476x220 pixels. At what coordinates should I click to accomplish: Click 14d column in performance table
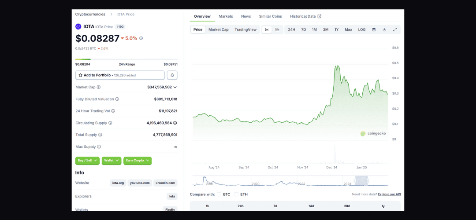click(x=311, y=206)
